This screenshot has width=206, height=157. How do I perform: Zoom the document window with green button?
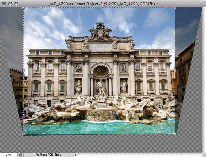pyautogui.click(x=16, y=4)
